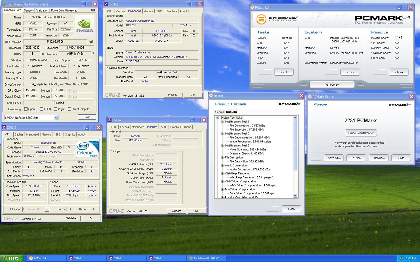
Task: Click the '2231 PCMarks' score text
Action: pyautogui.click(x=361, y=121)
